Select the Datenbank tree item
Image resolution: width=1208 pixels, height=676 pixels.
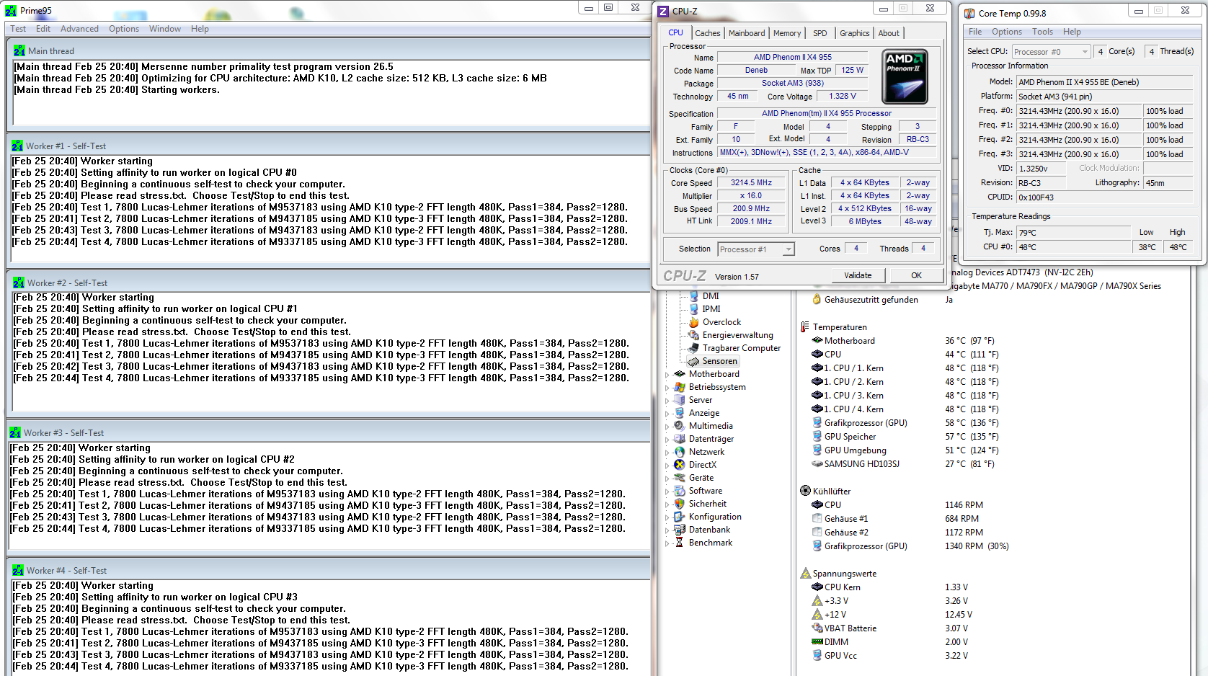coord(709,530)
